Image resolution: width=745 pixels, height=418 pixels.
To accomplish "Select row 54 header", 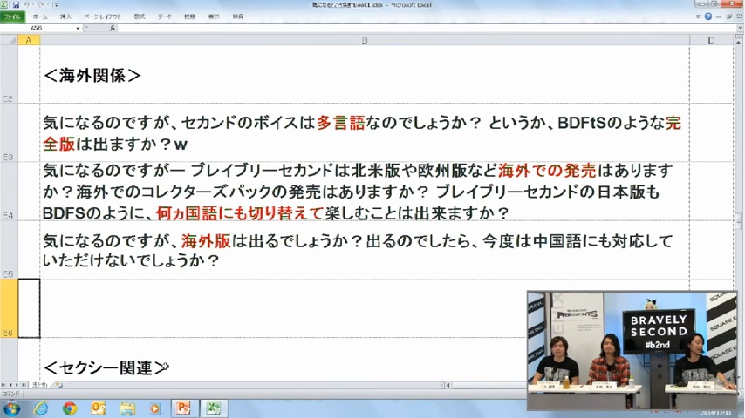I will pos(9,192).
